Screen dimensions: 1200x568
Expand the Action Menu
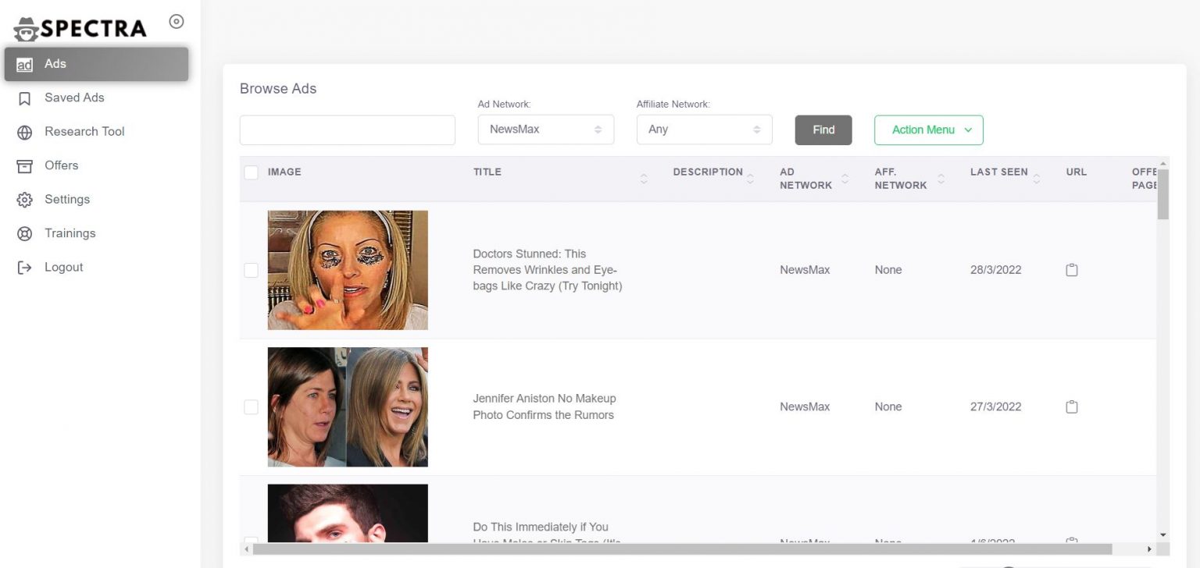(928, 130)
